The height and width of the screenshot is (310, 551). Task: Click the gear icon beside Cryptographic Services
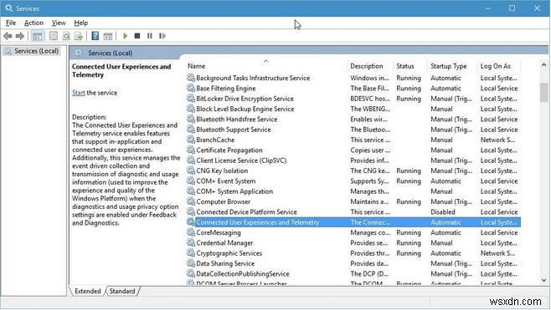point(191,253)
